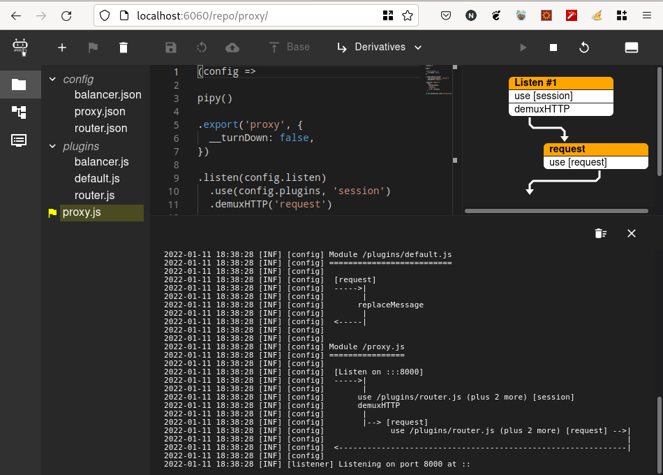Open the console log view in the sidebar
The height and width of the screenshot is (475, 663).
[x=18, y=140]
